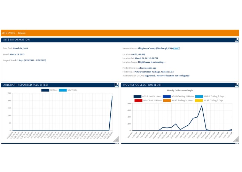Toggle ADS-B Last 24 Hours legend series

point(147,96)
